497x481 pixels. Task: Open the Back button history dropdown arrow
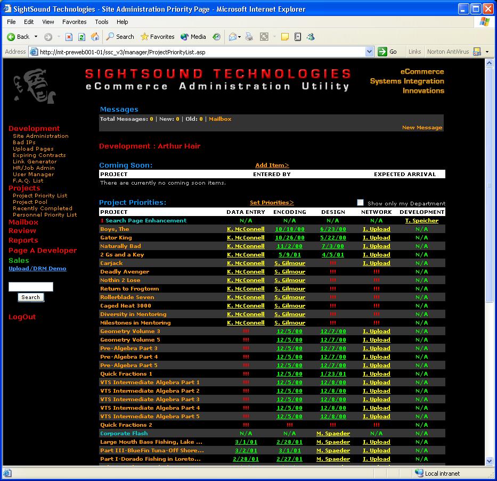tap(36, 37)
